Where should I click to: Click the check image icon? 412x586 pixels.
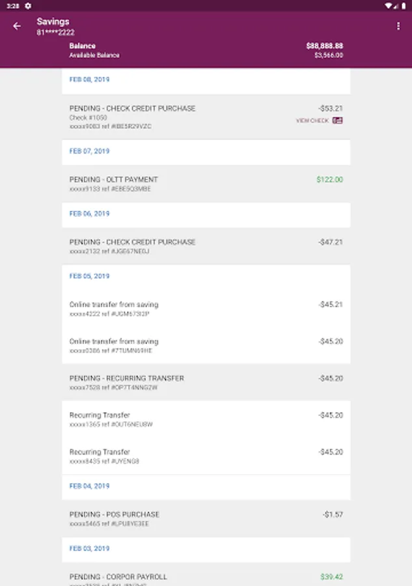point(337,120)
